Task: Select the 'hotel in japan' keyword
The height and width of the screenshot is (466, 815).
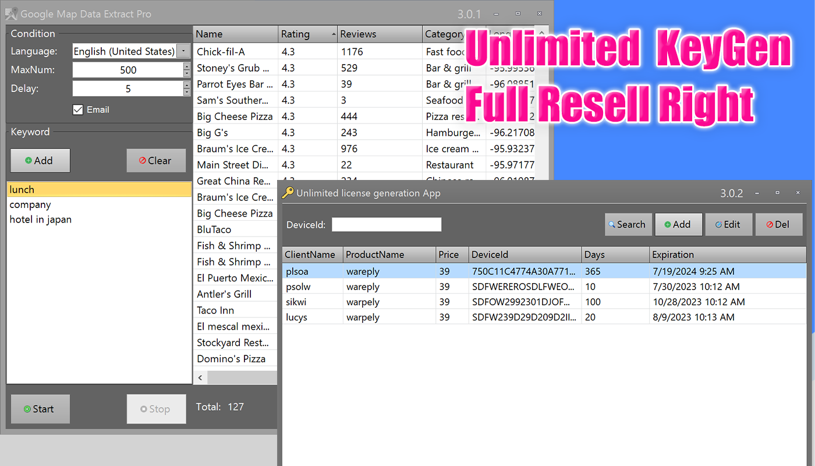Action: [x=99, y=220]
